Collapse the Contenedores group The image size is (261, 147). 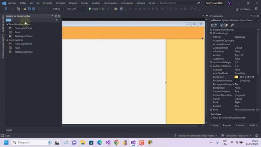(x=7, y=40)
